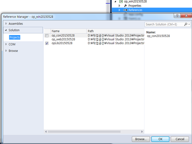Click the References node icon in Solution Explorer

pos(125,10)
